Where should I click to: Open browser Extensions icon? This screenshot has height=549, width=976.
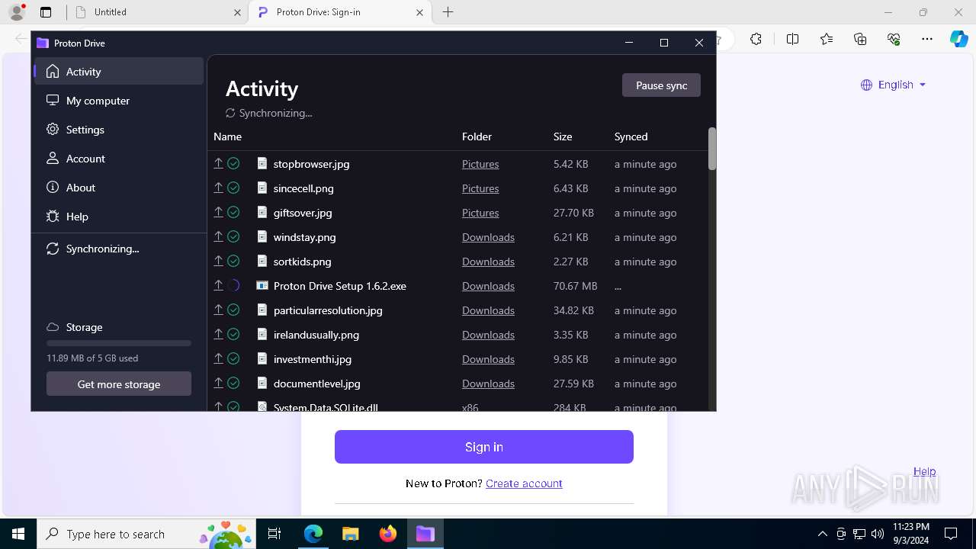tap(756, 39)
